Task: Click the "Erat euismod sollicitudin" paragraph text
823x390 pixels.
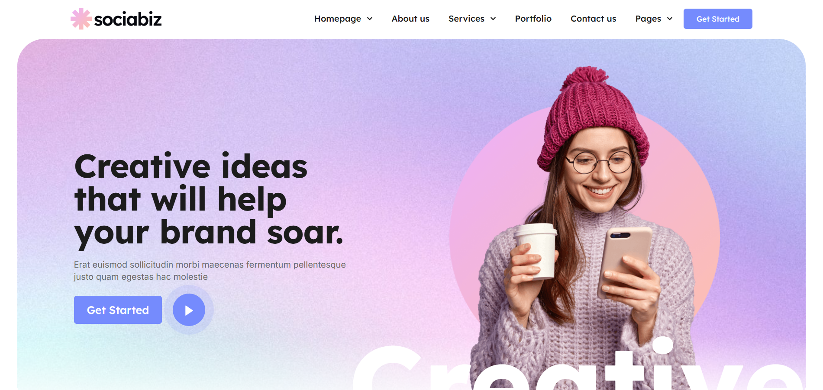Action: point(210,271)
